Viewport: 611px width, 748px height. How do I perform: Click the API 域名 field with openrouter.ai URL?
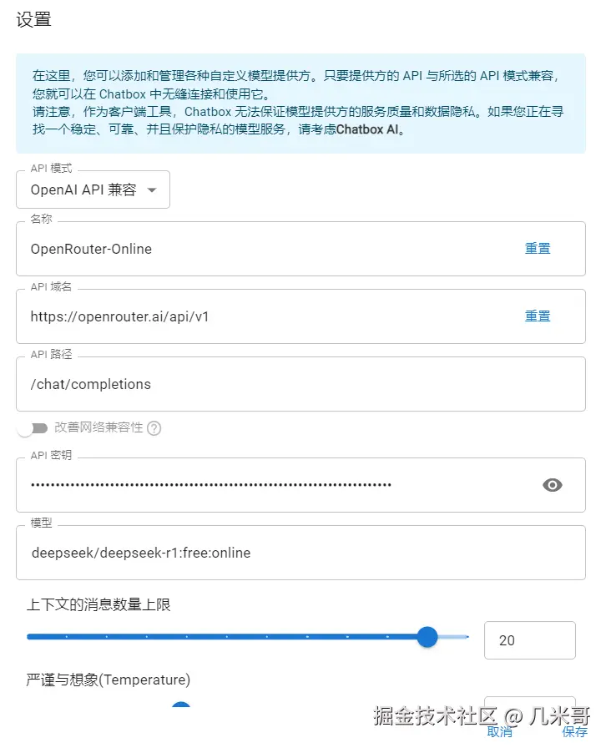[209, 316]
